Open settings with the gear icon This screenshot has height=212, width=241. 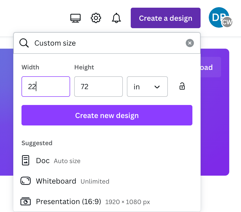point(96,18)
